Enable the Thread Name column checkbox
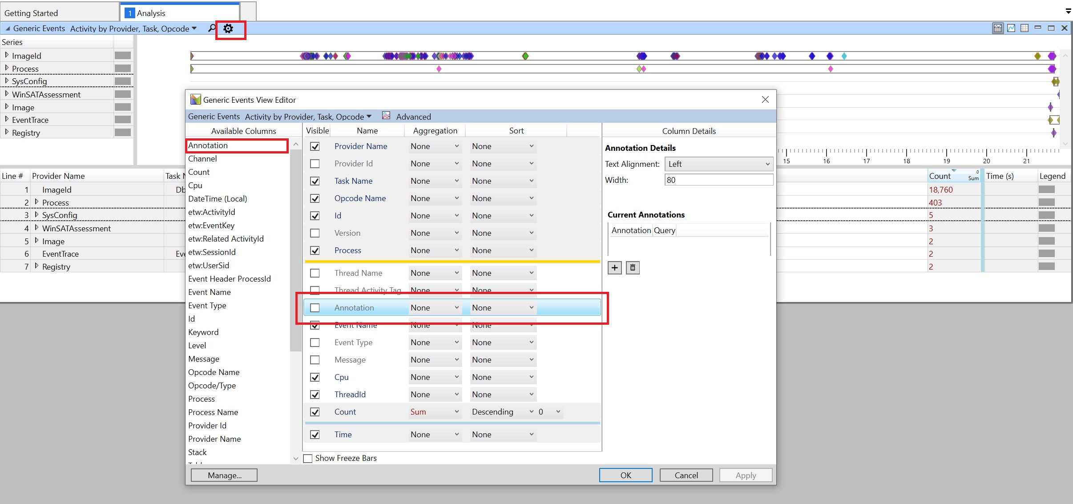This screenshot has width=1073, height=504. pyautogui.click(x=315, y=272)
